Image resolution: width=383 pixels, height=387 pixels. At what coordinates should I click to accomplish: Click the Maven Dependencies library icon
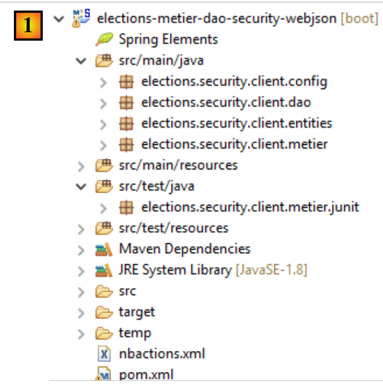click(103, 249)
